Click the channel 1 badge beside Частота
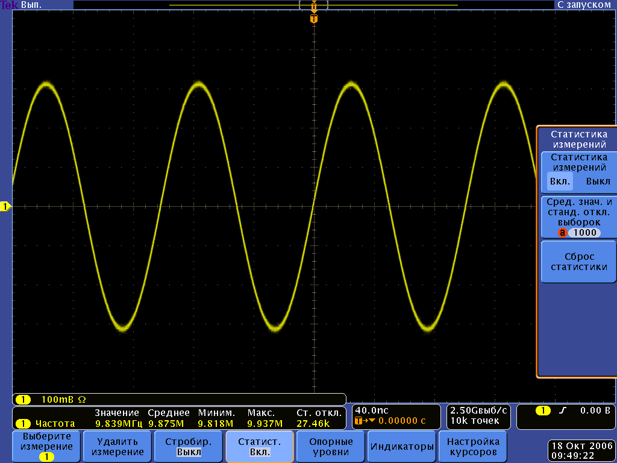This screenshot has height=463, width=617. coord(23,423)
